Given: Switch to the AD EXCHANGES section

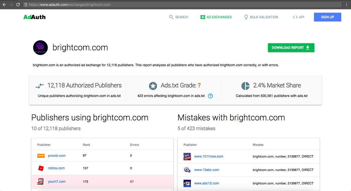Looking at the screenshot, I should tap(219, 17).
